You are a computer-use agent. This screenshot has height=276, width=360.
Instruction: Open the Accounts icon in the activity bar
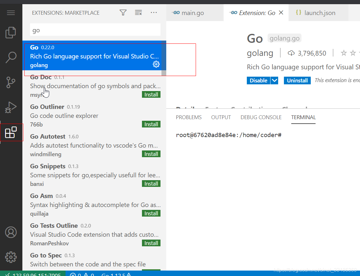pos(11,232)
